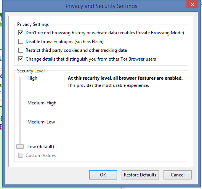202x189 pixels.
Task: Click the bold security level description text
Action: [125, 78]
